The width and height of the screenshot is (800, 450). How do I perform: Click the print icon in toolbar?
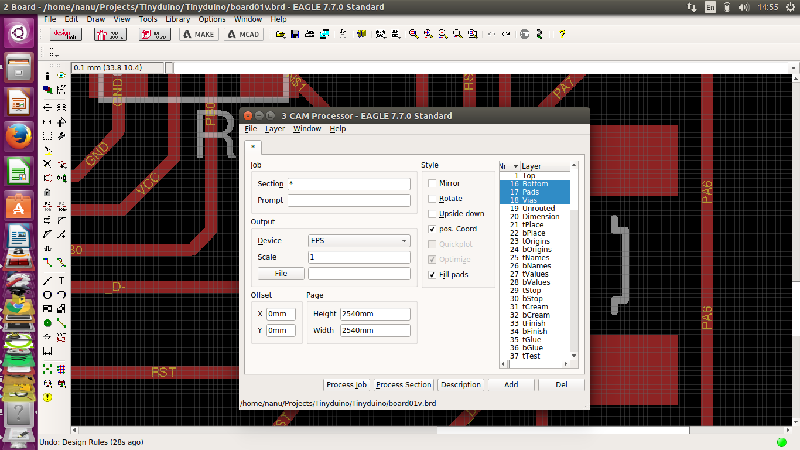(310, 34)
